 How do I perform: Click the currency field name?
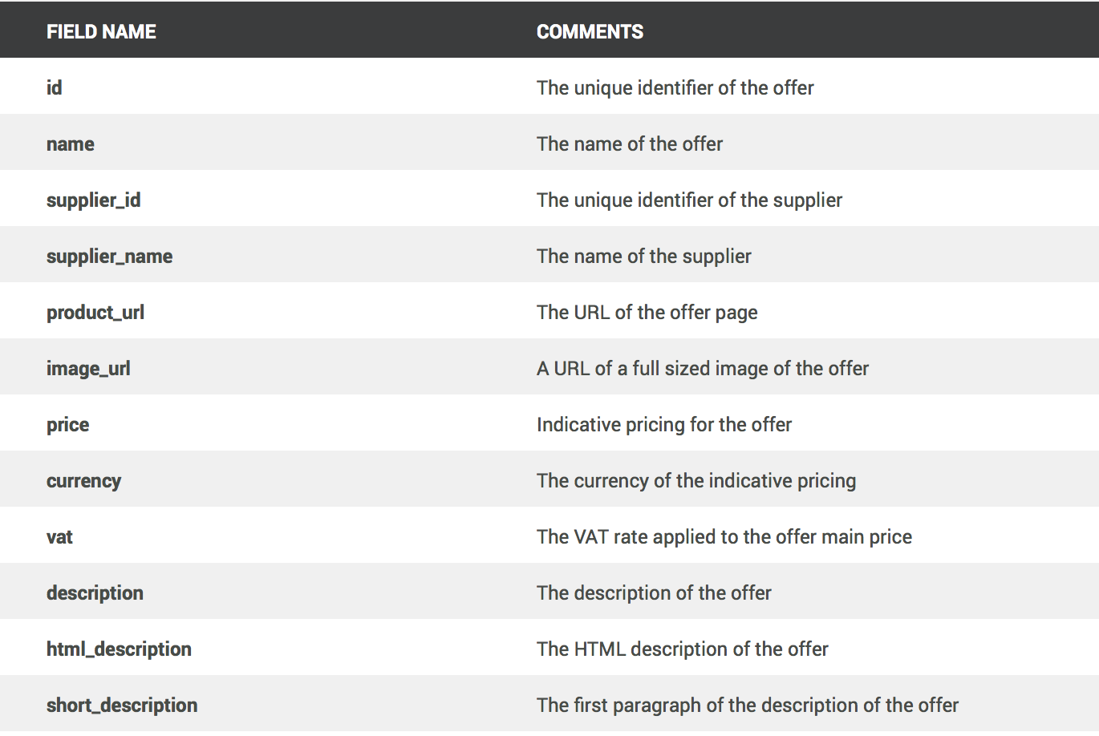pyautogui.click(x=84, y=481)
